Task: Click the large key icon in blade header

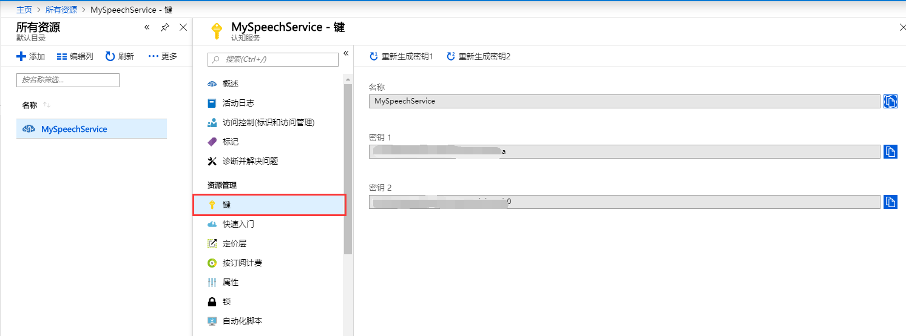Action: (x=216, y=31)
